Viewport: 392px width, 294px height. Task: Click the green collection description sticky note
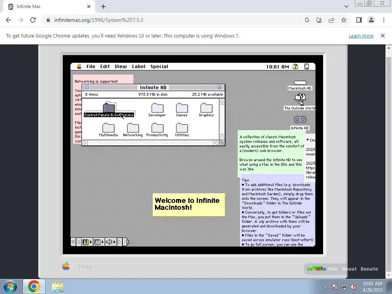[x=271, y=153]
